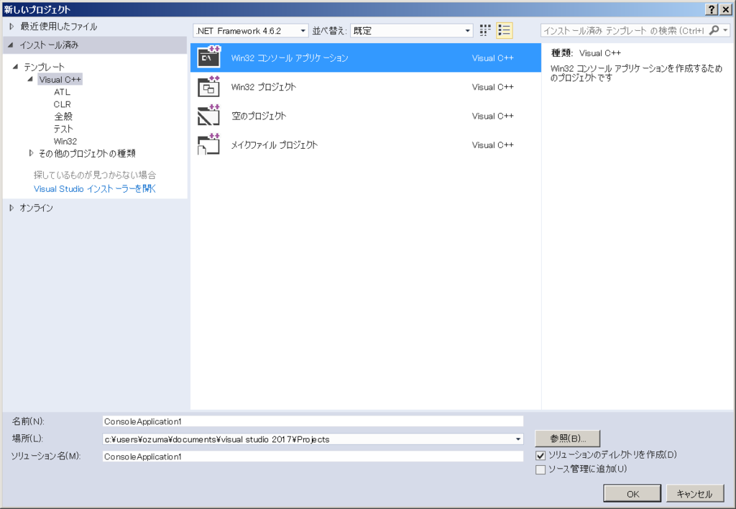This screenshot has width=736, height=509.
Task: Open the 場所 path dropdown arrow
Action: pos(518,439)
